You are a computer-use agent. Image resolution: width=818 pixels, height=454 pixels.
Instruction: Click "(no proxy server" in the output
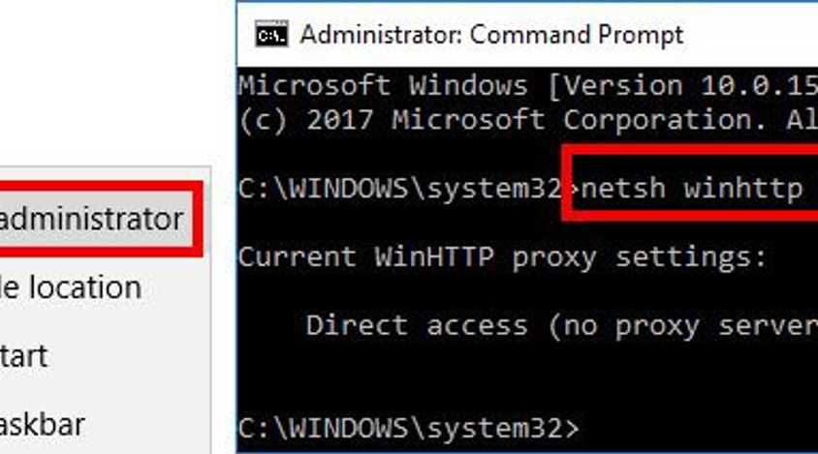(683, 325)
